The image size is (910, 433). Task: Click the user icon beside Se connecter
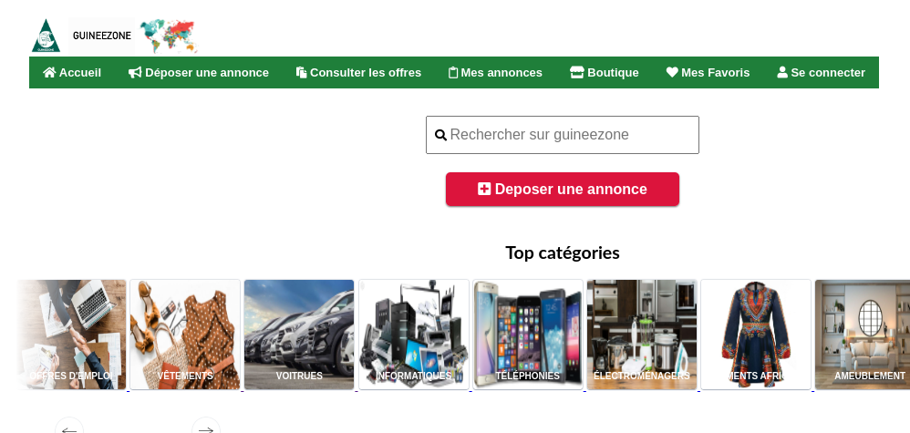click(x=782, y=73)
